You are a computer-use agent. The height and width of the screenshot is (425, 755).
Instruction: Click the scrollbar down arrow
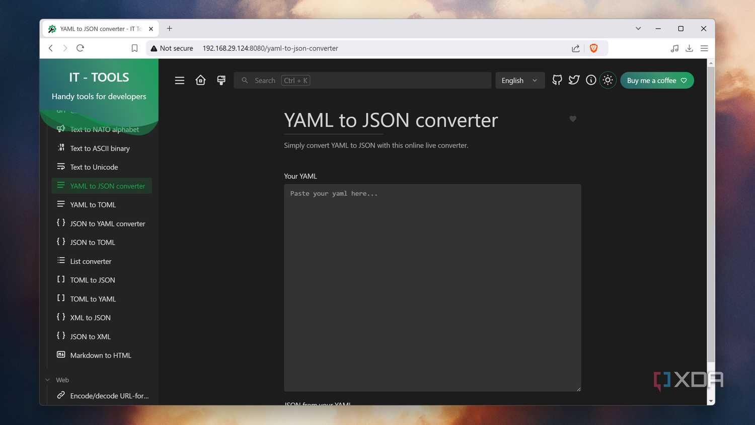pyautogui.click(x=711, y=401)
